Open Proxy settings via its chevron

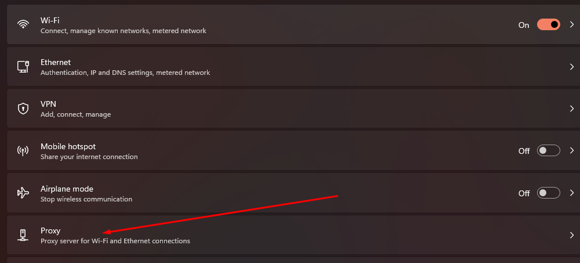tap(571, 235)
